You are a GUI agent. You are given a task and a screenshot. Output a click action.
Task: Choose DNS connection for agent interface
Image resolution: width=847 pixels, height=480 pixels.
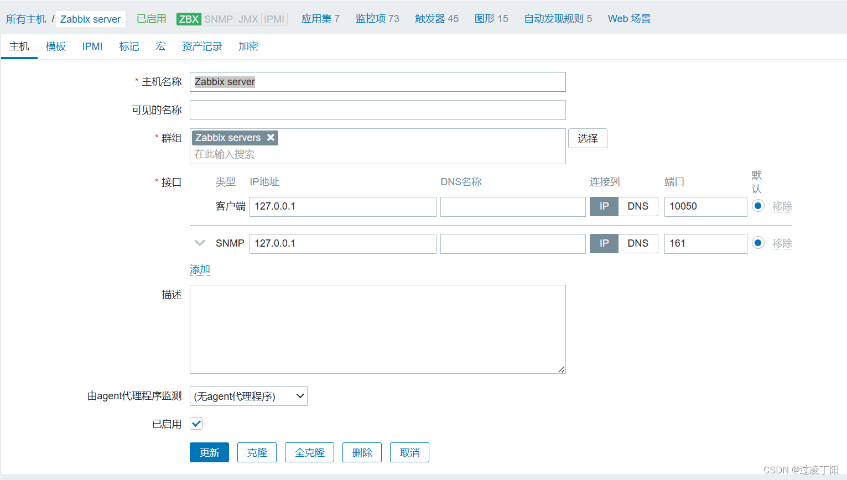(x=638, y=206)
